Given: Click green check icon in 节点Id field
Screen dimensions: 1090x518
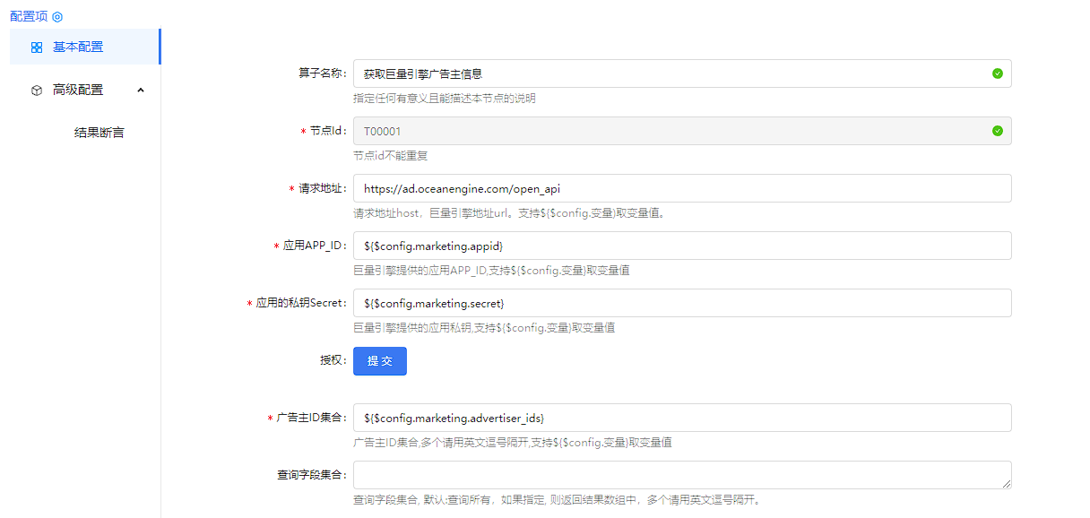Looking at the screenshot, I should 998,131.
